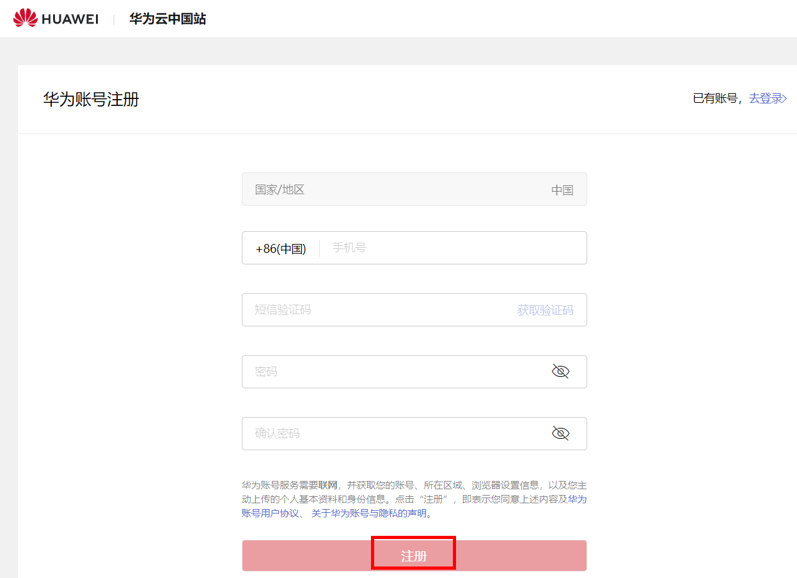Request a code with 获取验证码
This screenshot has width=797, height=578.
pyautogui.click(x=545, y=310)
